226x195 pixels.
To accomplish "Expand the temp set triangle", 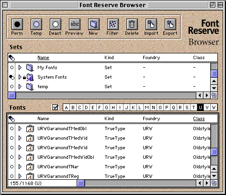I will (x=20, y=87).
